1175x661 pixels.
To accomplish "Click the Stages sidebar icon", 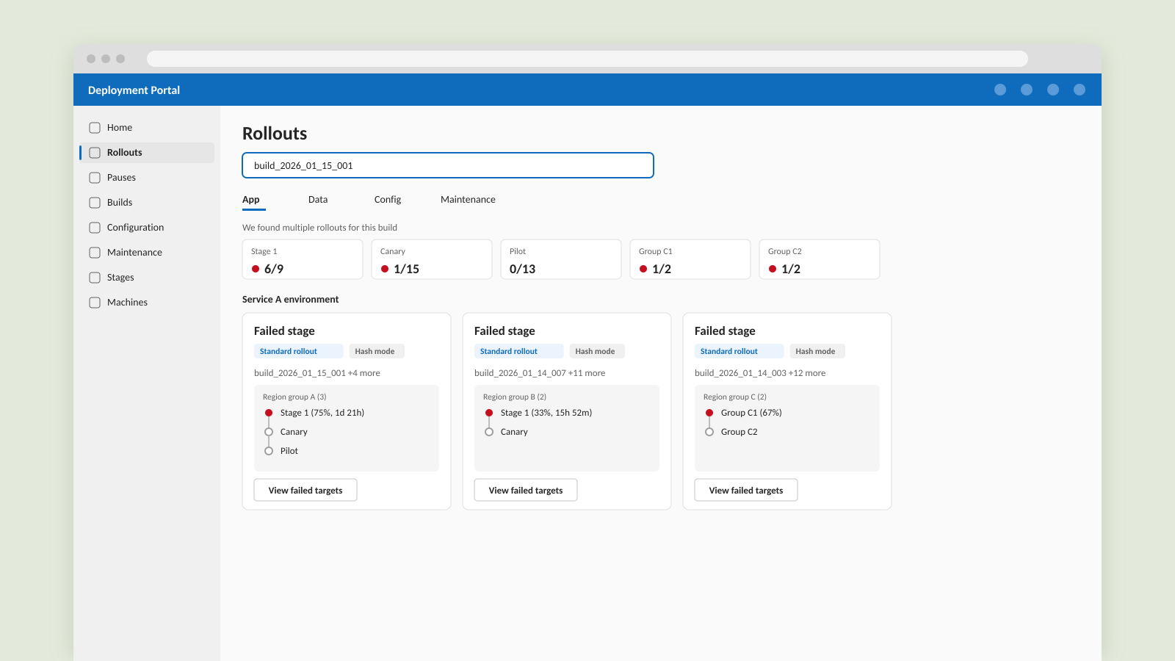I will pyautogui.click(x=95, y=278).
